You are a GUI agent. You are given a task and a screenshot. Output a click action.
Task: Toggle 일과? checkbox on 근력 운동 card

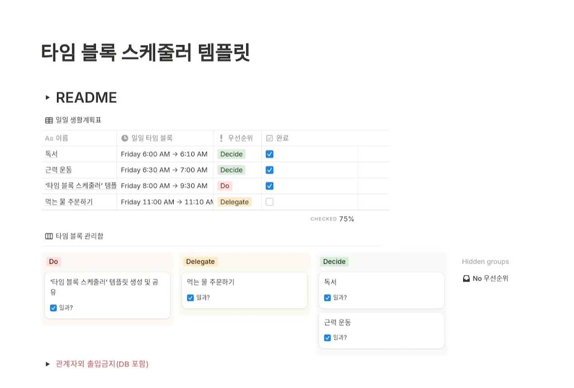(327, 338)
